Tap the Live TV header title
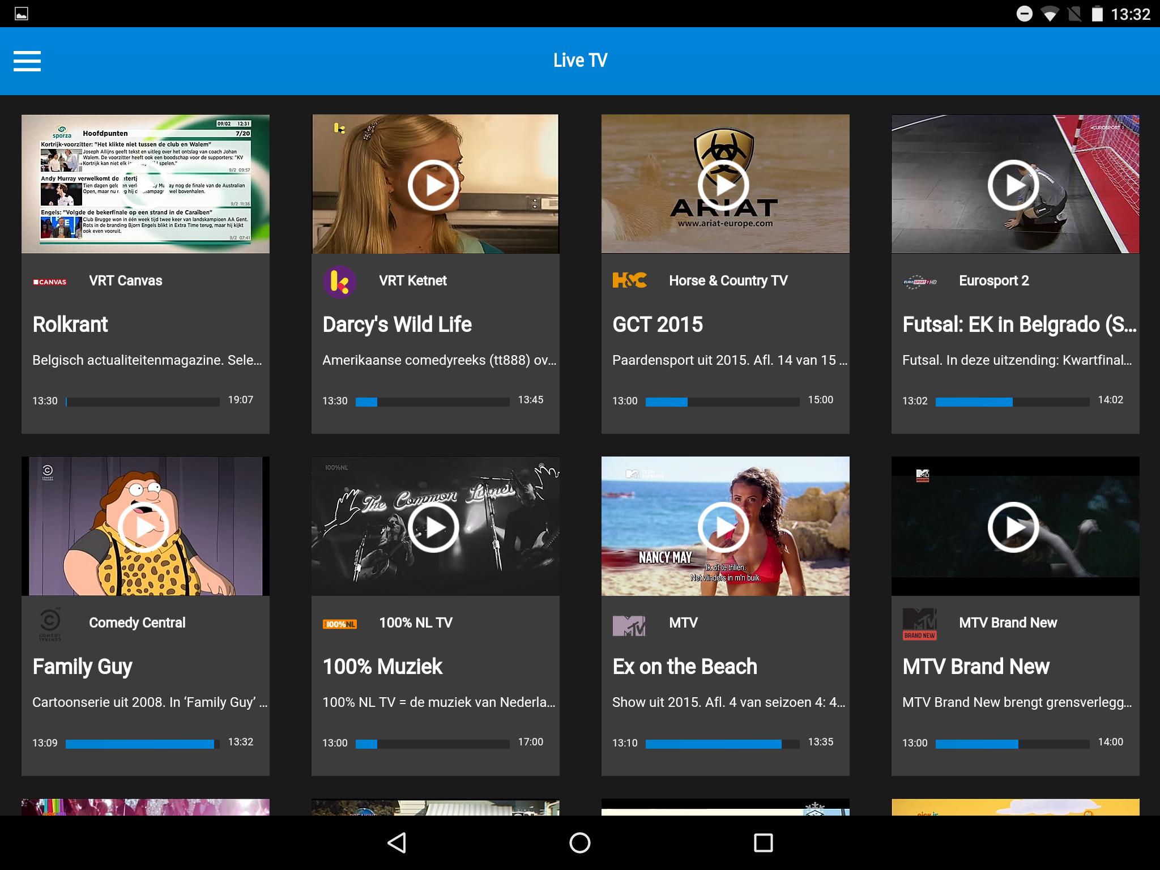Viewport: 1160px width, 870px height. click(x=580, y=61)
